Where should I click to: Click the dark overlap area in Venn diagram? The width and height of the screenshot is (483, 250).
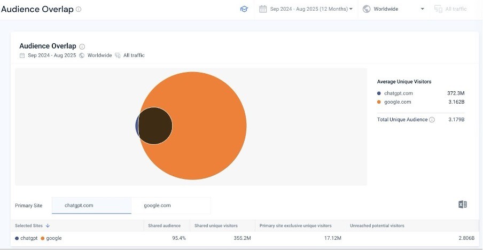tap(155, 127)
